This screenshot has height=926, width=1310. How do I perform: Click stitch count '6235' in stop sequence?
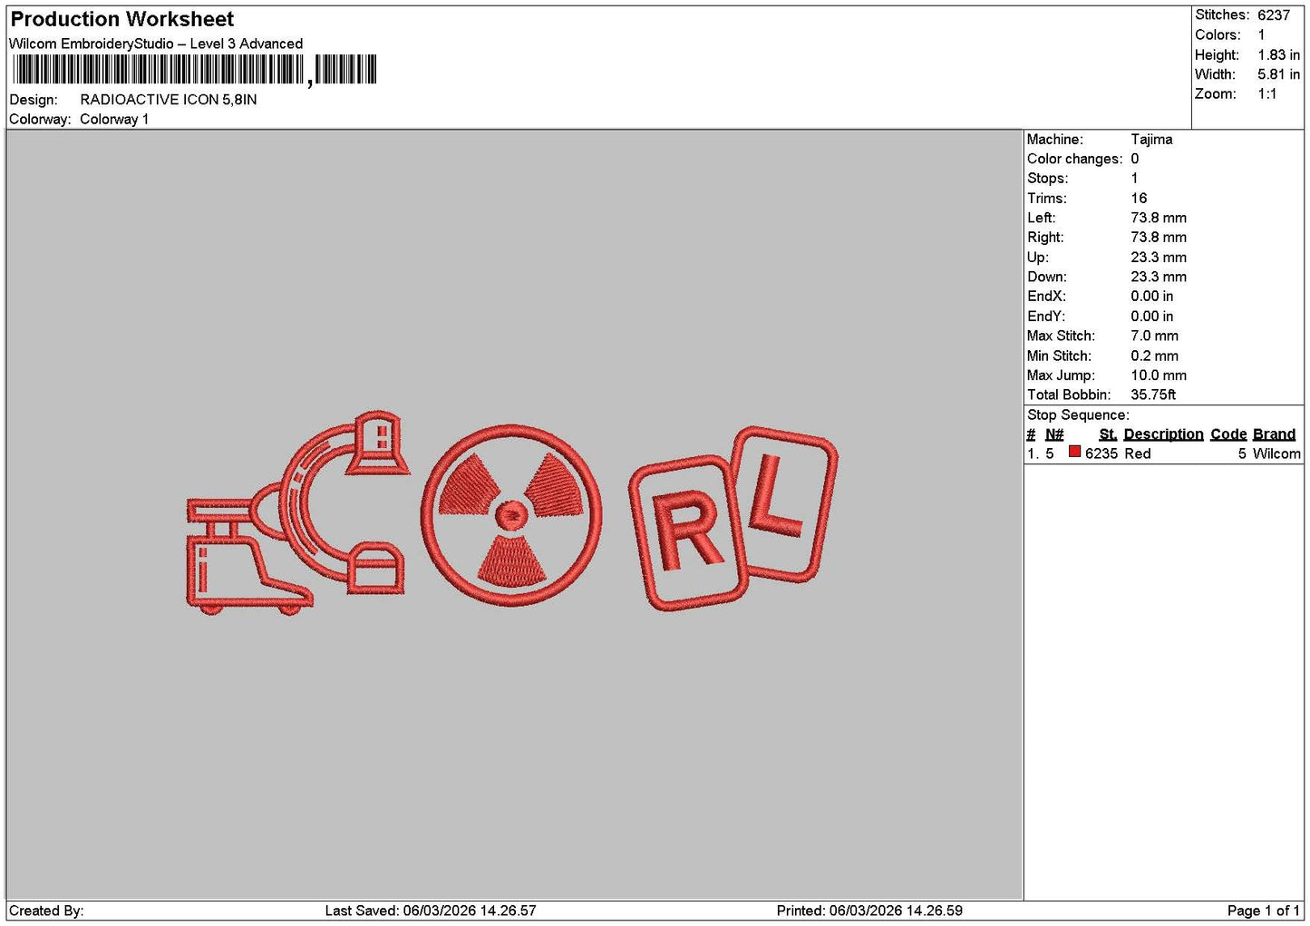(x=1101, y=453)
